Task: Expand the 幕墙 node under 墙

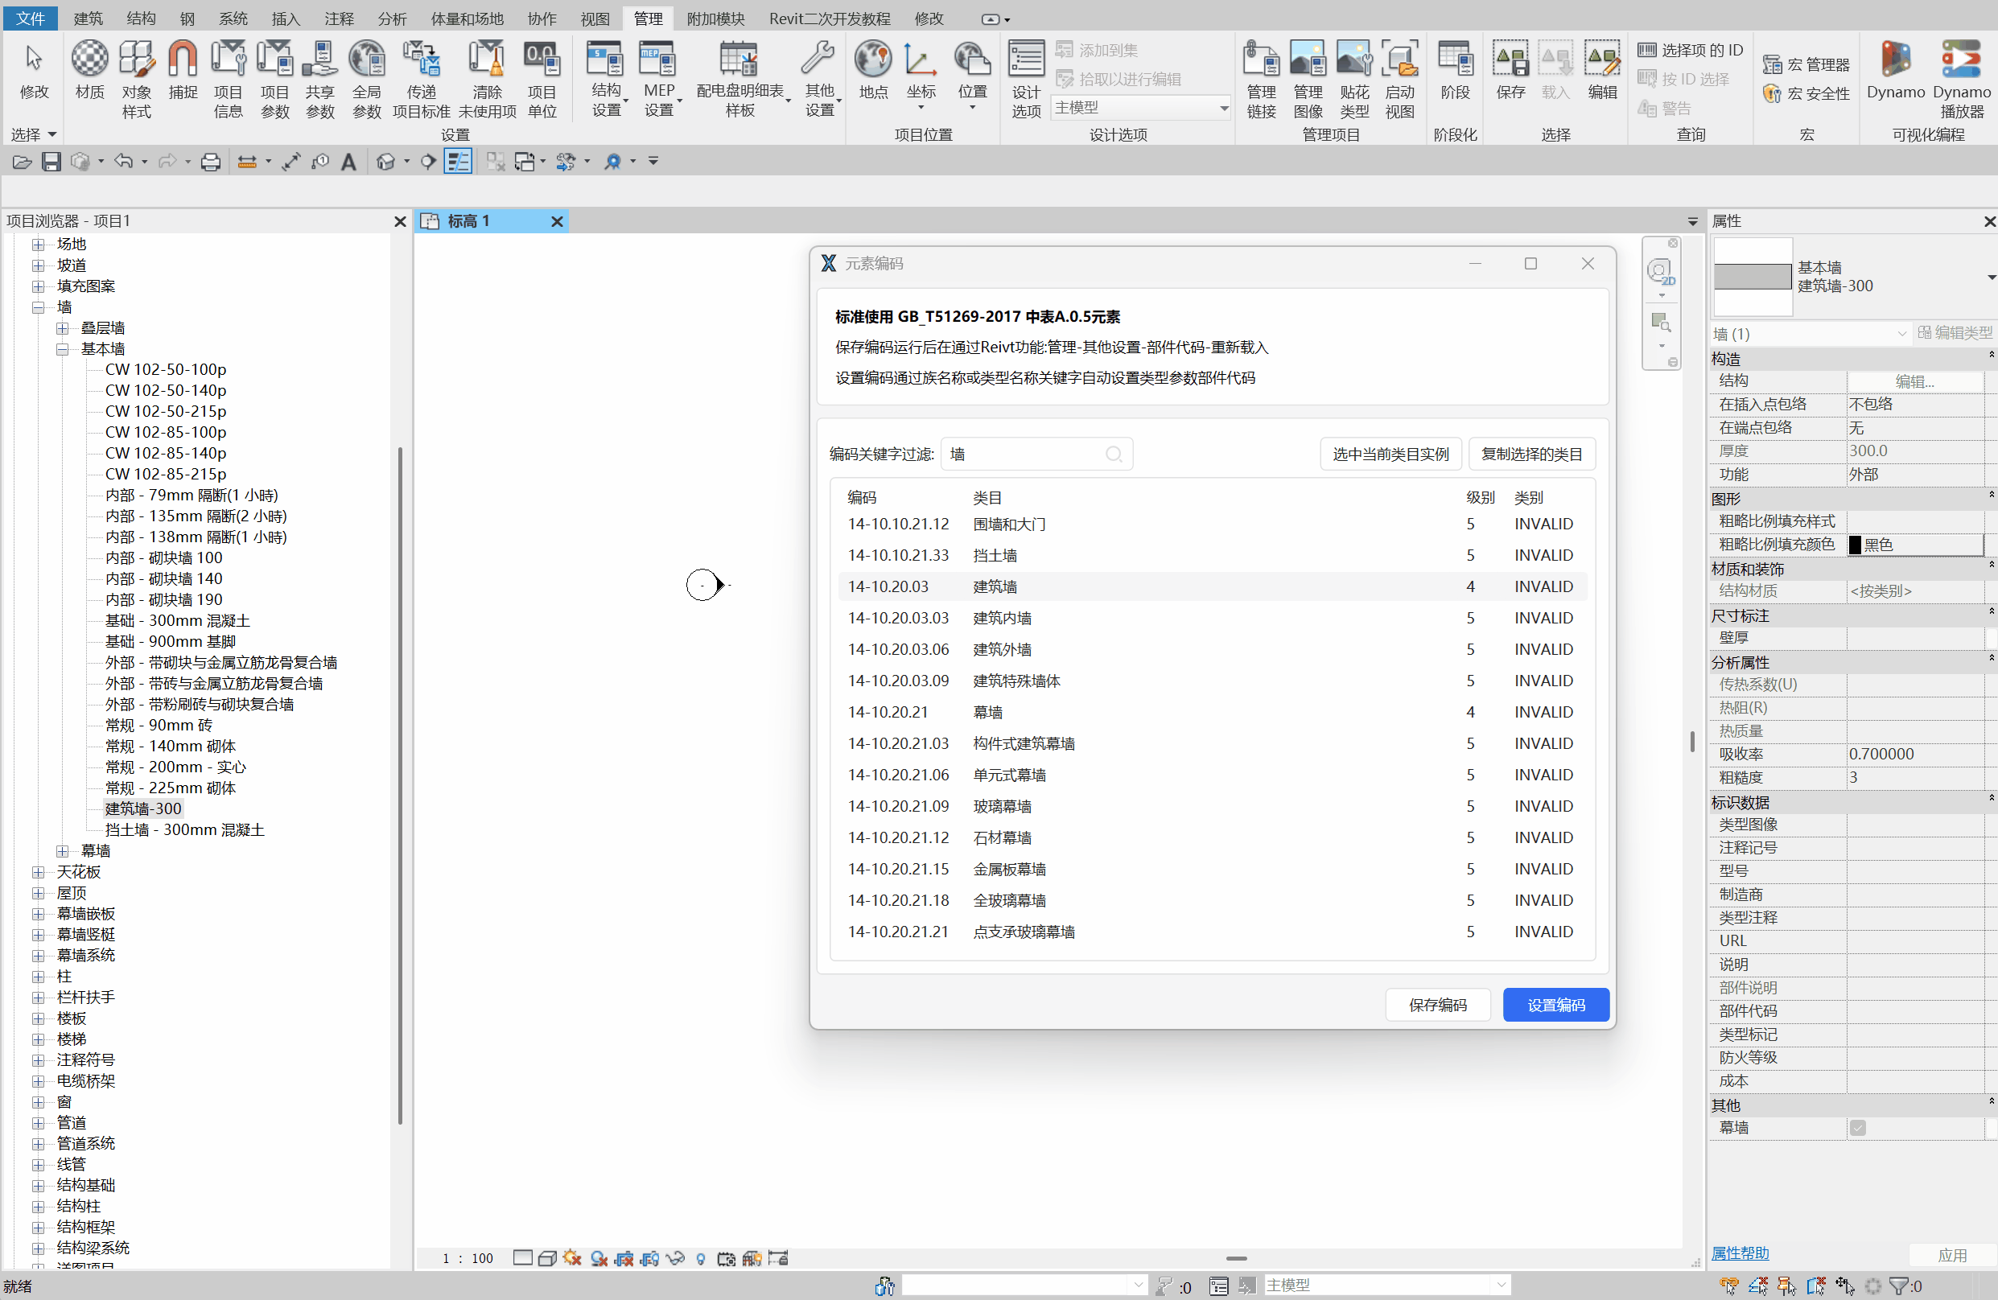Action: pyautogui.click(x=62, y=851)
